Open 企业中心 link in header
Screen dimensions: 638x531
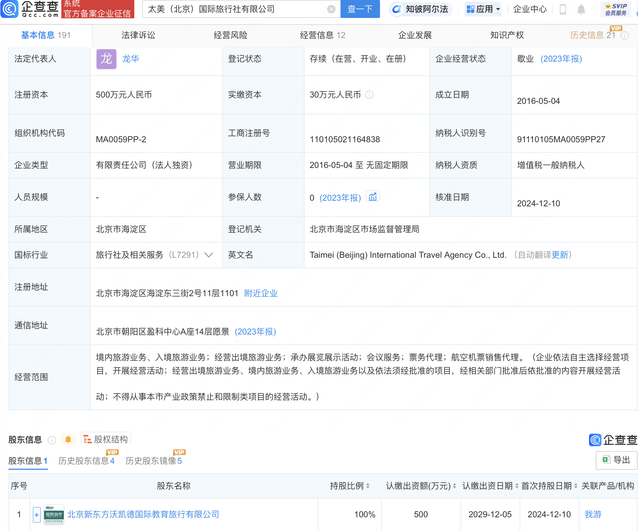coord(530,9)
